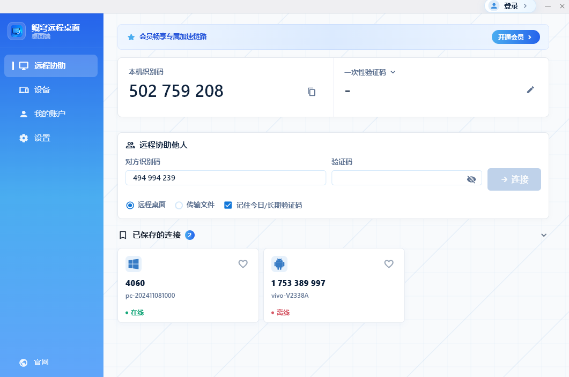
Task: Click the bookmark icon beside 已保存的连接
Action: [x=123, y=235]
